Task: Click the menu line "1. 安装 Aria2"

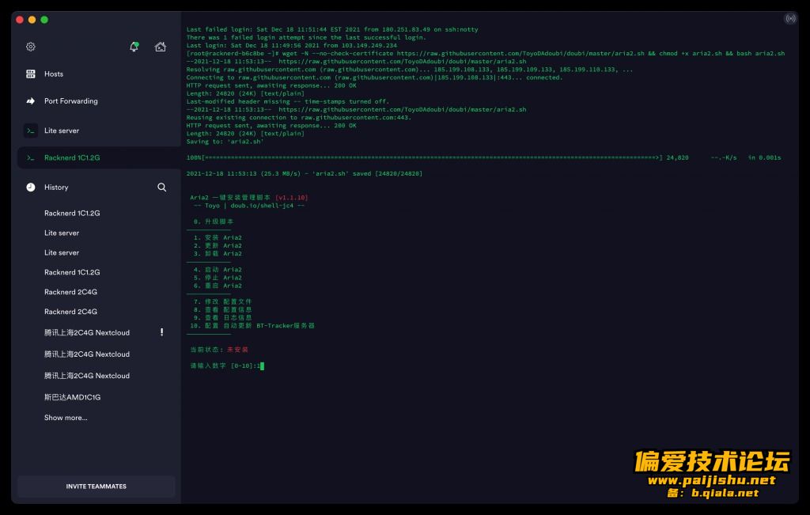Action: [218, 237]
